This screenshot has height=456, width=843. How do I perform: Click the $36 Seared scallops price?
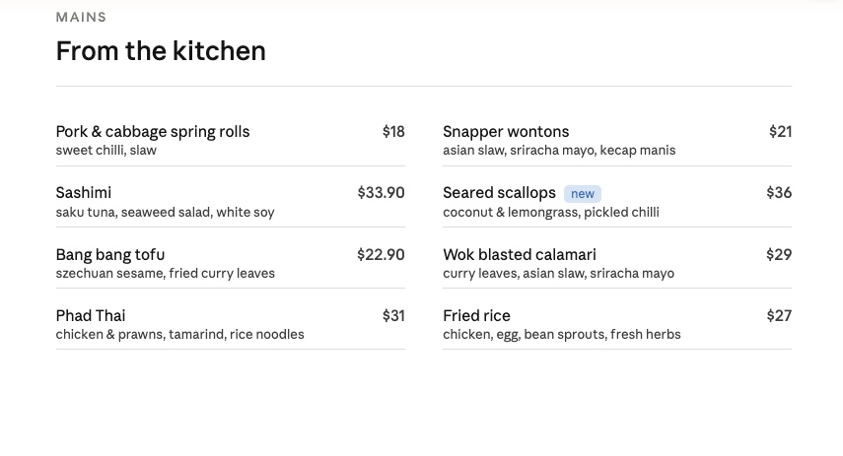click(x=779, y=193)
